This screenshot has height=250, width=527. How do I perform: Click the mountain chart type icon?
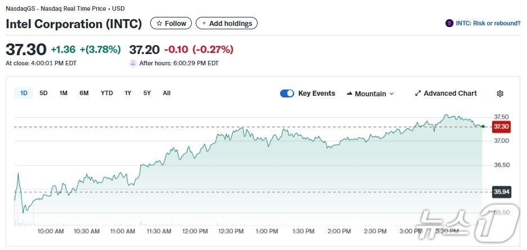349,93
